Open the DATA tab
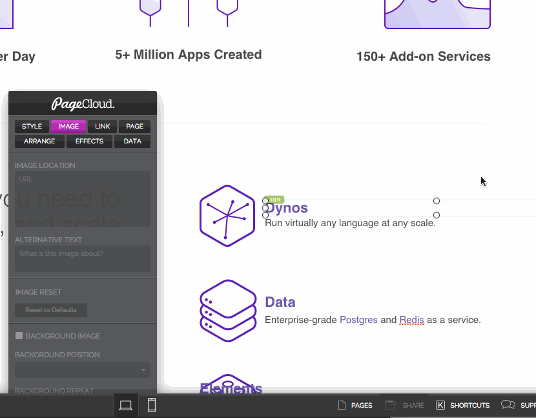 tap(132, 141)
